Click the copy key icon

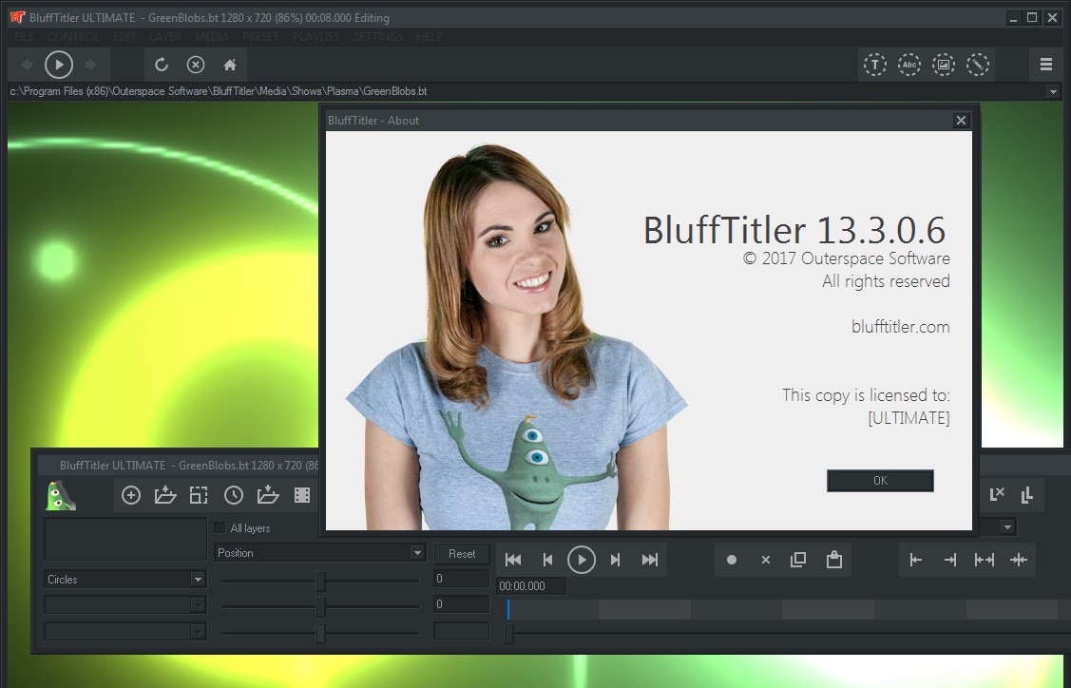(798, 561)
